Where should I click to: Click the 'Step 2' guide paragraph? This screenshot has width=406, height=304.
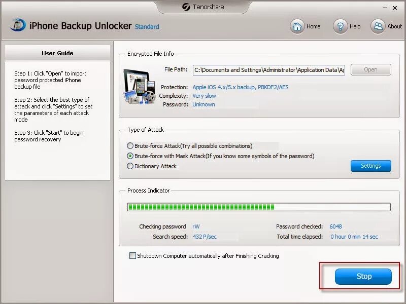pos(53,109)
